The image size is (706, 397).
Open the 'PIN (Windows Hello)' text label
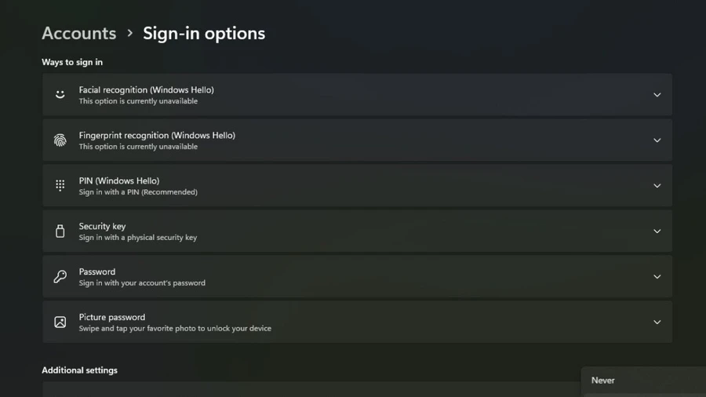119,180
